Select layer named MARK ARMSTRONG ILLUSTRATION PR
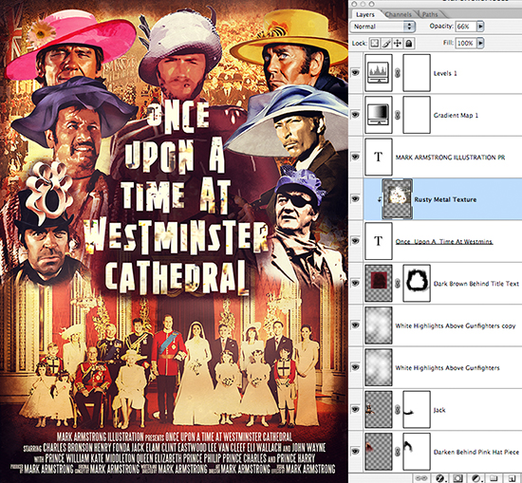The height and width of the screenshot is (483, 522). tap(450, 158)
